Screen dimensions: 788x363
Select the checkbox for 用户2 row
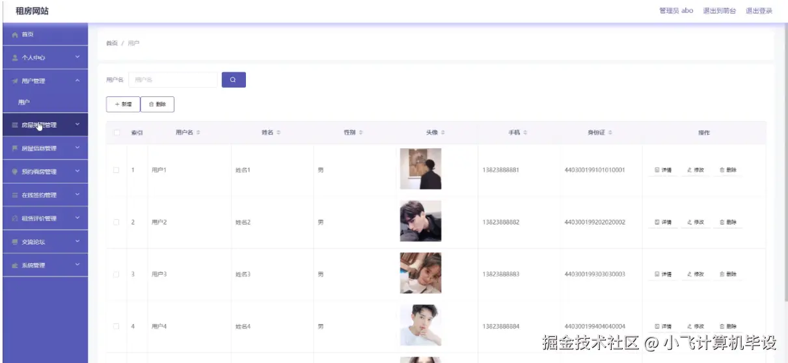pyautogui.click(x=117, y=222)
